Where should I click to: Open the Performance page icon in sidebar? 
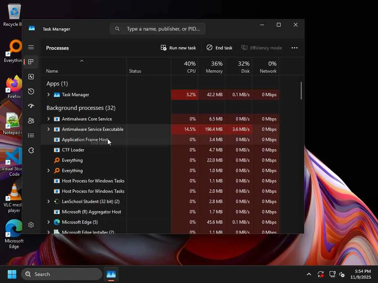click(x=31, y=77)
